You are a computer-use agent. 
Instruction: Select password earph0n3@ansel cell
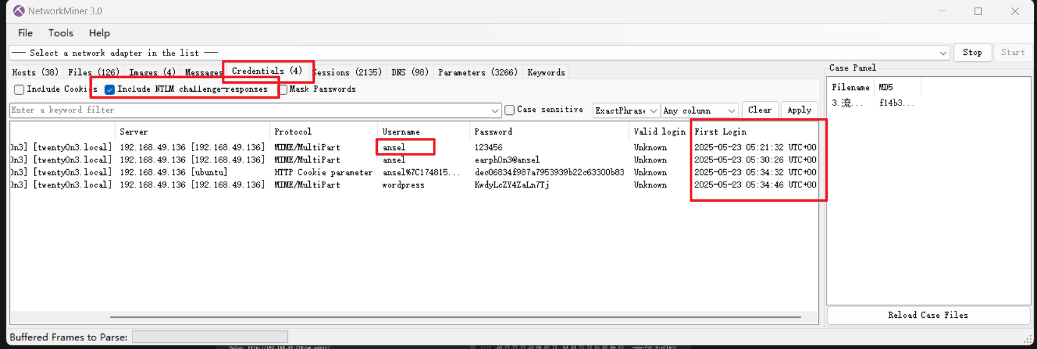pos(507,160)
